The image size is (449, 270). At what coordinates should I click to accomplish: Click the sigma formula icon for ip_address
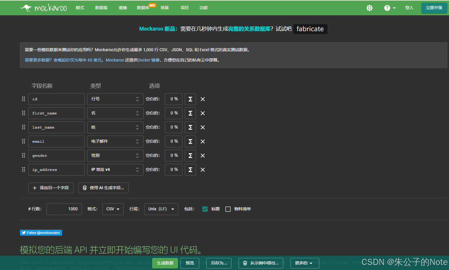coord(190,170)
